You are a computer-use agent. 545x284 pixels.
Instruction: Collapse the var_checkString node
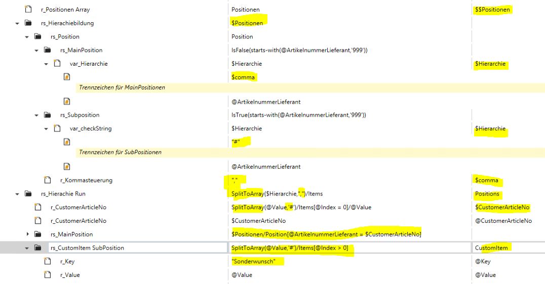pos(46,129)
